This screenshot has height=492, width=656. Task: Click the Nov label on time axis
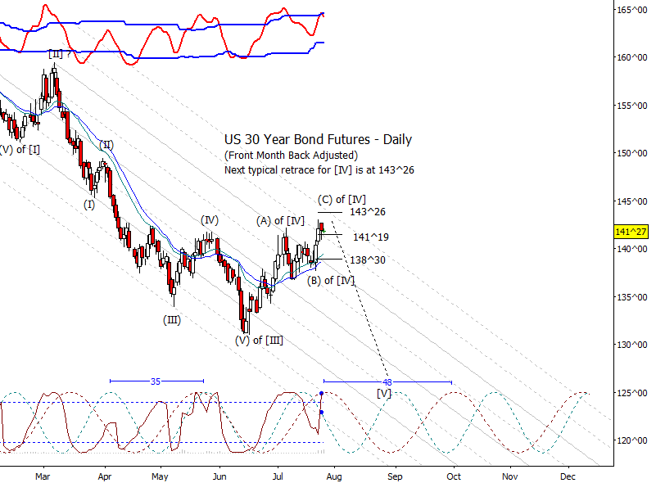click(509, 476)
